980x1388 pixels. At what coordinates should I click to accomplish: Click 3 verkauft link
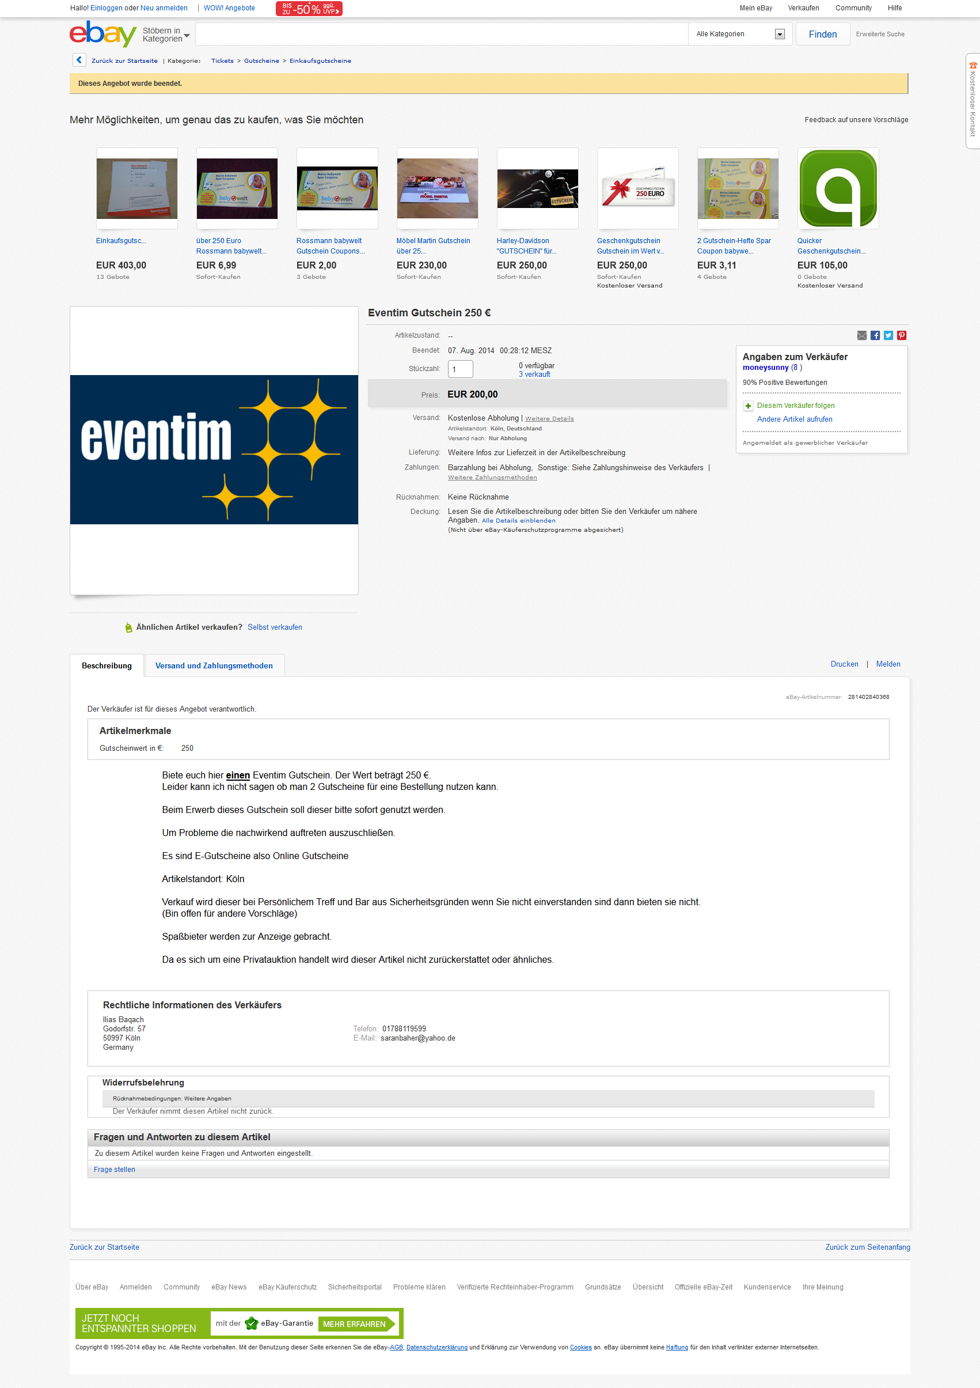pyautogui.click(x=534, y=375)
